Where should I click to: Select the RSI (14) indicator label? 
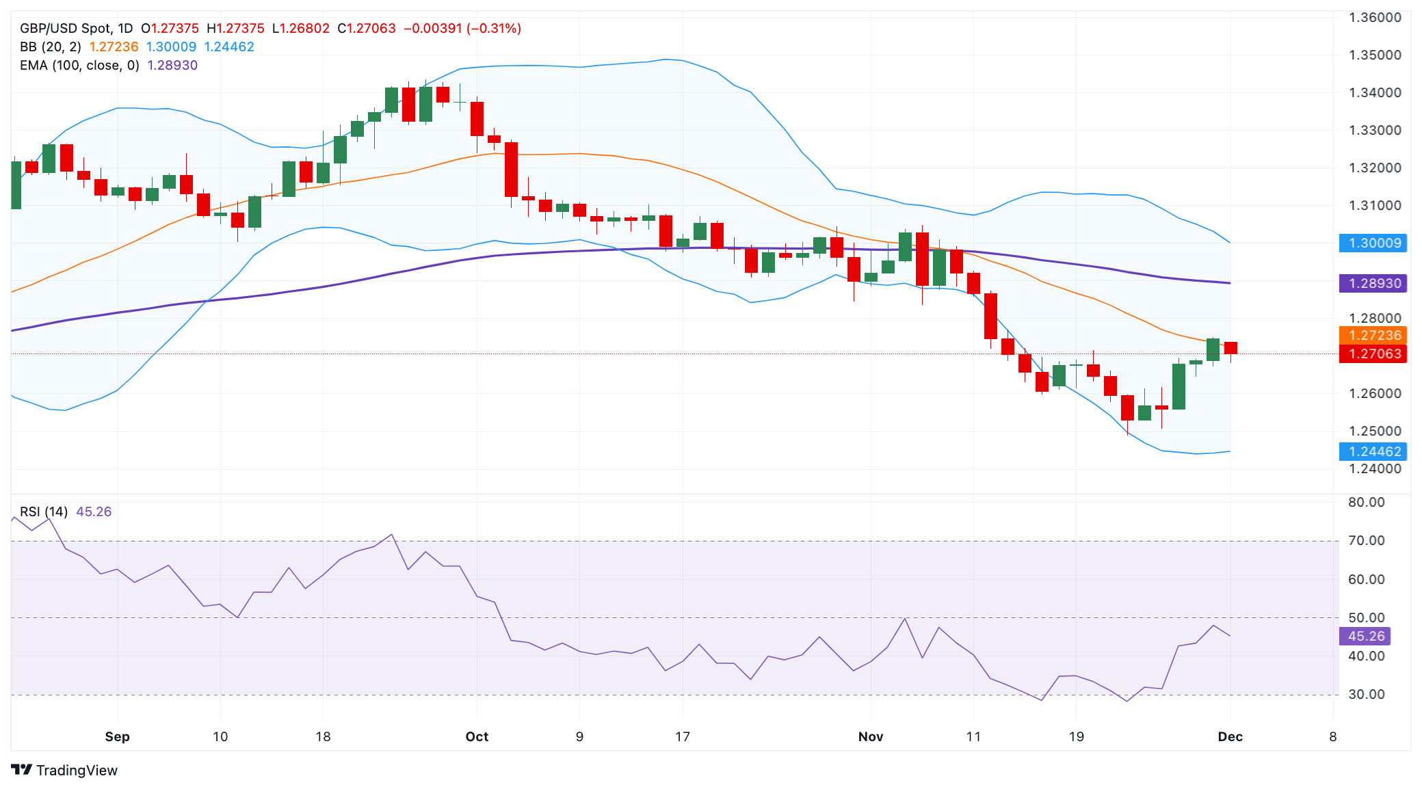click(44, 511)
